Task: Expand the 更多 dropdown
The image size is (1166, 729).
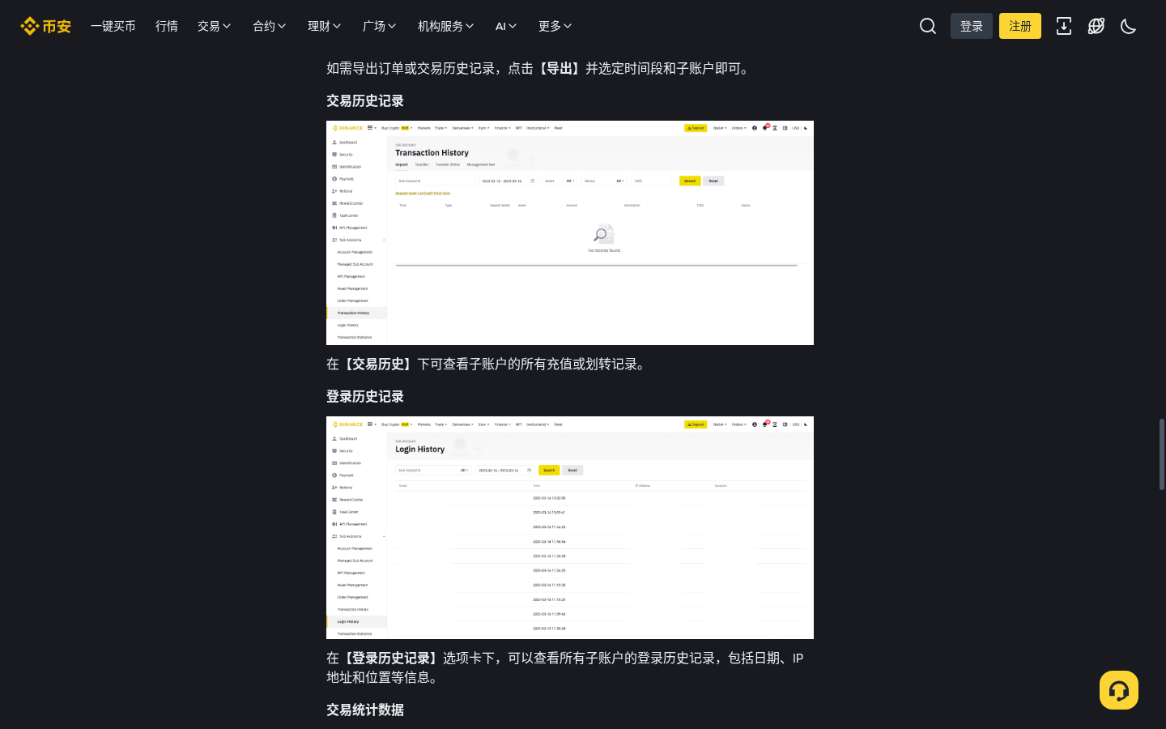Action: (x=555, y=26)
